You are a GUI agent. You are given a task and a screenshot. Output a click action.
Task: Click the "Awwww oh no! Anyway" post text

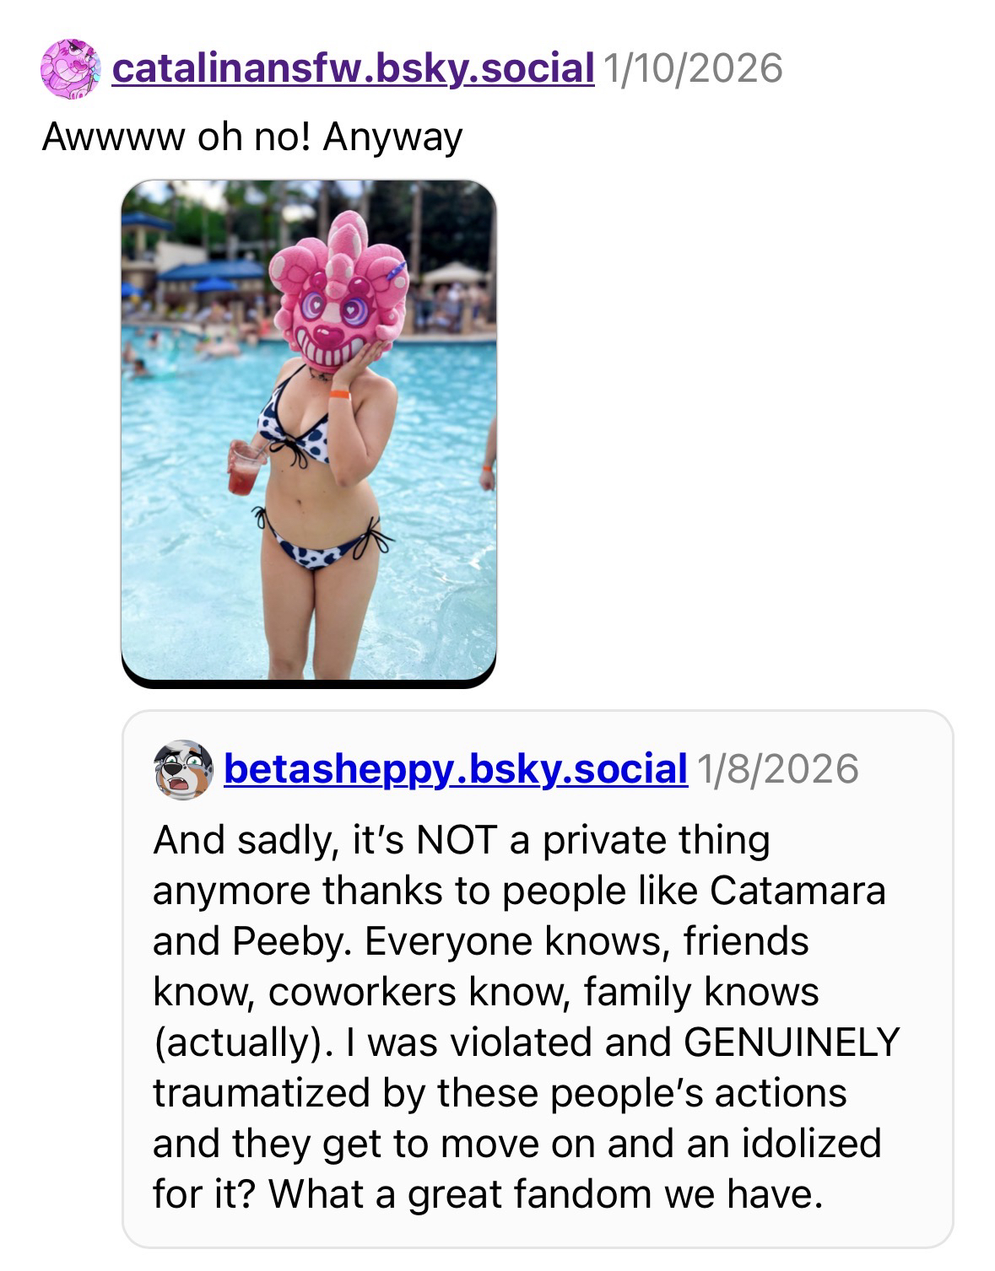point(252,137)
